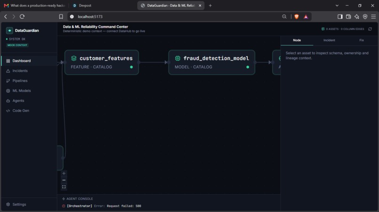Switch to the Gmail browser tab
This screenshot has width=379, height=212.
35,5
